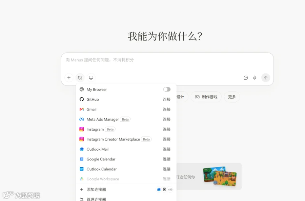Open the game screenshots thumbnail card
Image resolution: width=305 pixels, height=201 pixels.
pos(220,176)
